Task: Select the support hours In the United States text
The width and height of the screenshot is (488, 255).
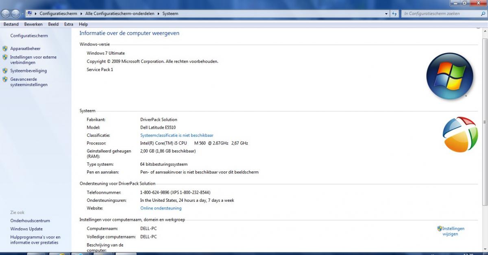Action: (x=187, y=200)
